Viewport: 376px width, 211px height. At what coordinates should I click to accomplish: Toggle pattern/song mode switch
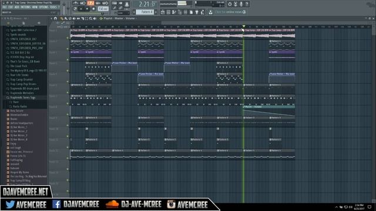click(x=75, y=9)
